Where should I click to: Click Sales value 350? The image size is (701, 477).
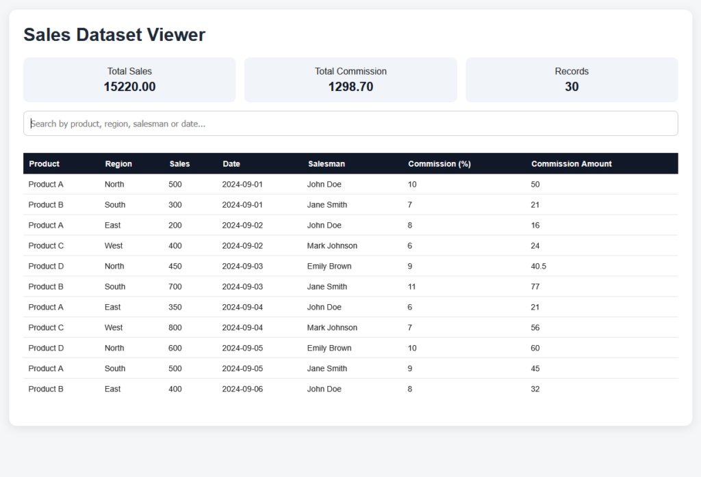pyautogui.click(x=175, y=308)
